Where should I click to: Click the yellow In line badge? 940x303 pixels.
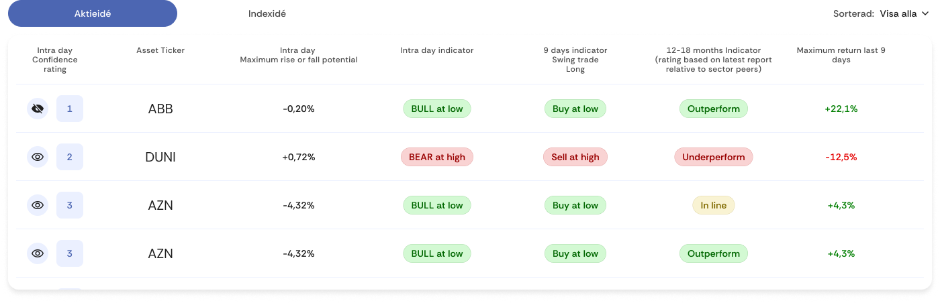click(x=713, y=205)
